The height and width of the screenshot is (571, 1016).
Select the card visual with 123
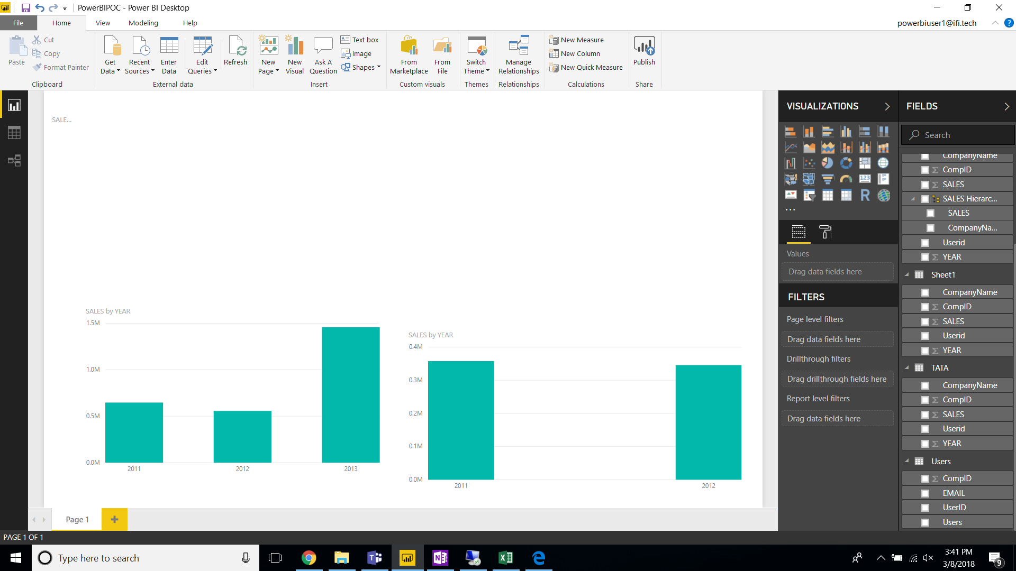[865, 179]
